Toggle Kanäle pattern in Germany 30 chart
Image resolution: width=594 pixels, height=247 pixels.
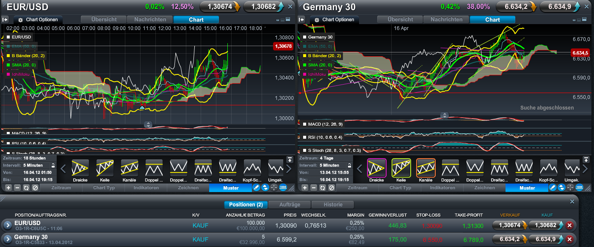(x=425, y=167)
